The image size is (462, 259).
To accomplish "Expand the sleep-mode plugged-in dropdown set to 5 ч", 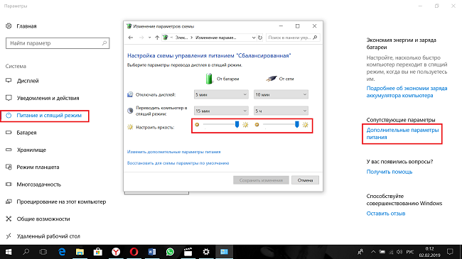I will point(281,111).
